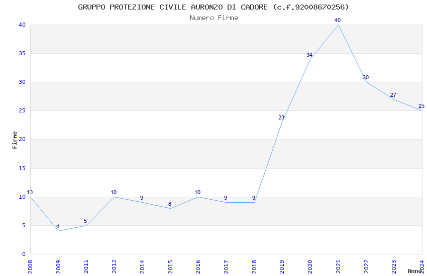The height and width of the screenshot is (276, 427).
Task: Click data label 30 for year 2022
Action: click(x=366, y=77)
